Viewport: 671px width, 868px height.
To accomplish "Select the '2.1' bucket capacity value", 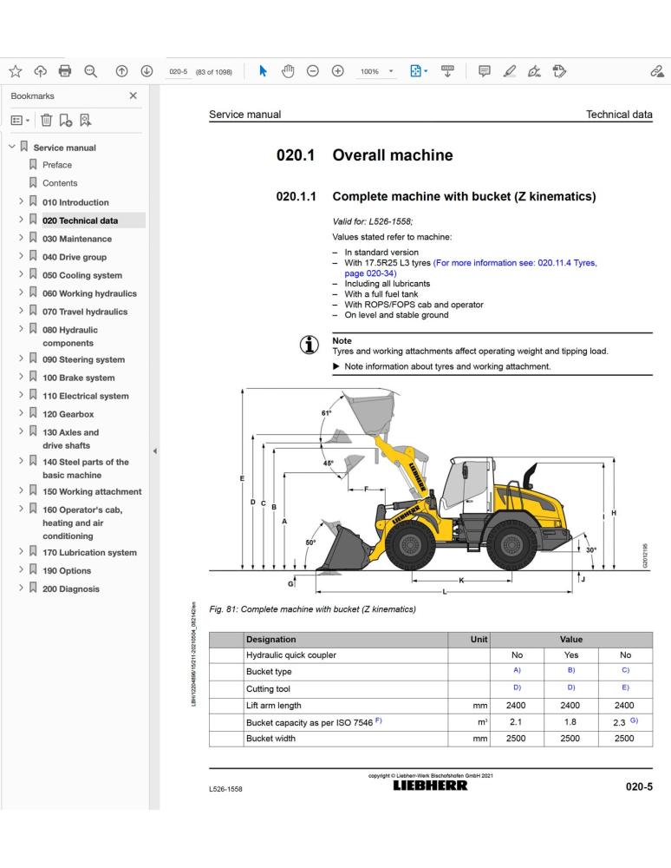I will [516, 722].
